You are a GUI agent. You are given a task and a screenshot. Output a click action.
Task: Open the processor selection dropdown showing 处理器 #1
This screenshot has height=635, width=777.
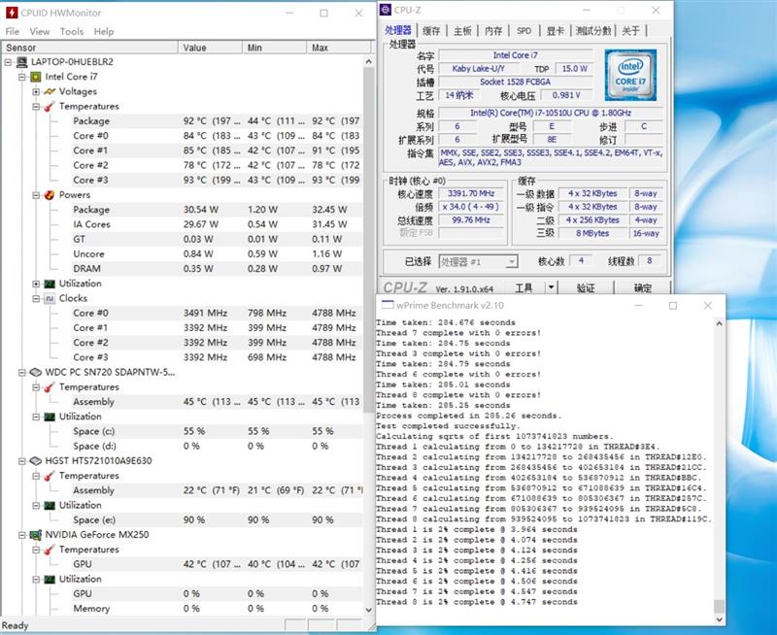tap(513, 261)
